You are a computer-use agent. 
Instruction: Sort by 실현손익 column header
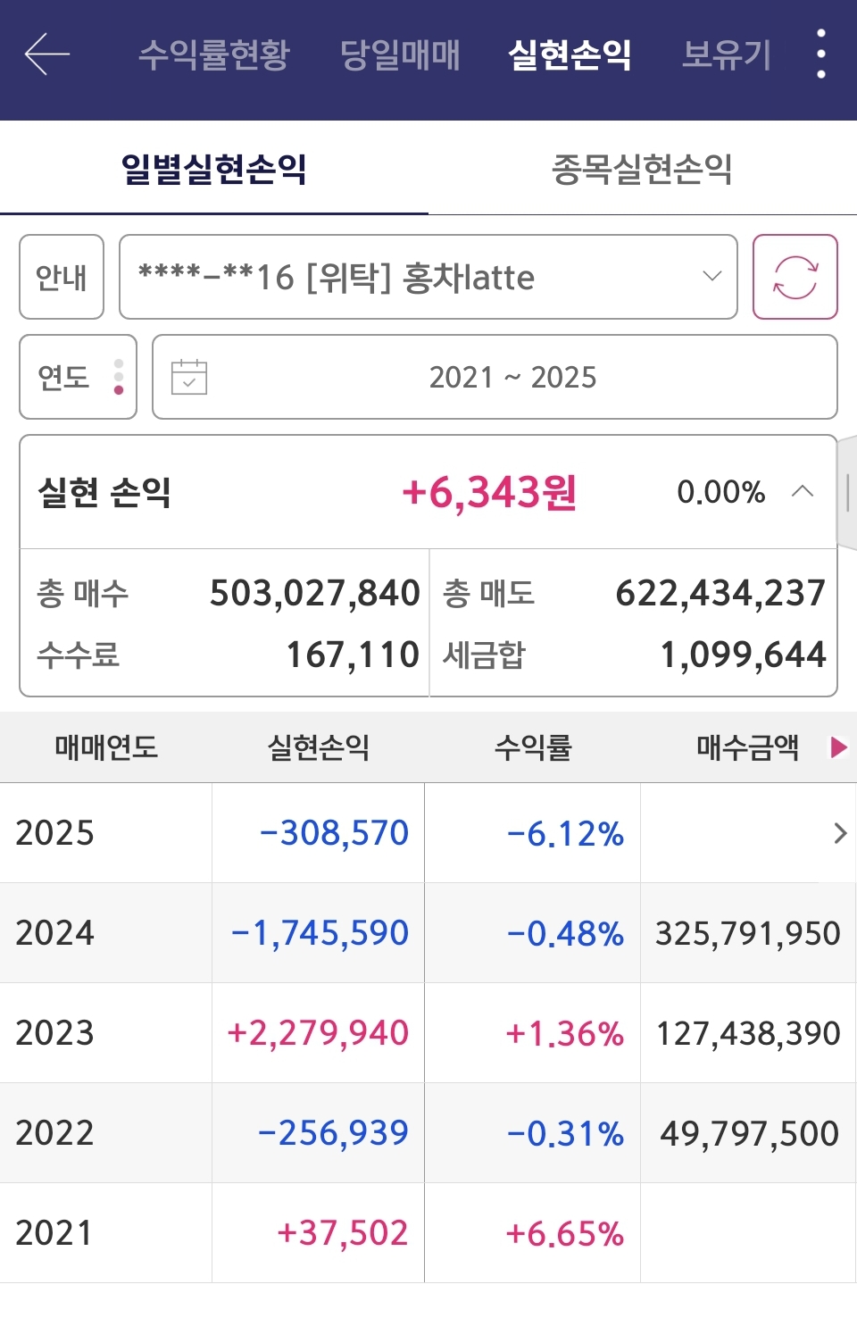[x=319, y=747]
